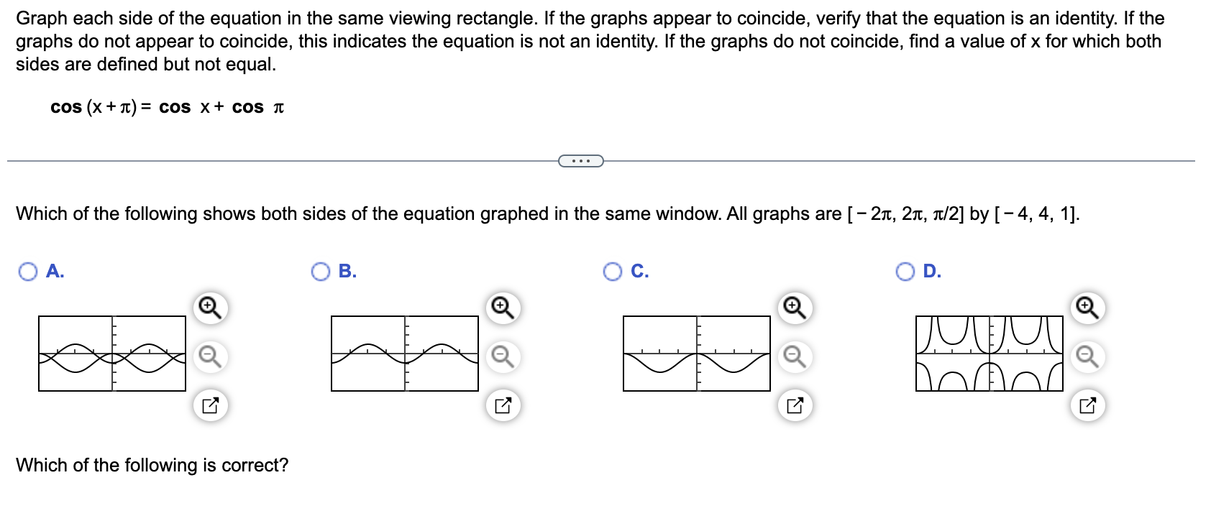Open graph C in a pop-out window

[793, 405]
